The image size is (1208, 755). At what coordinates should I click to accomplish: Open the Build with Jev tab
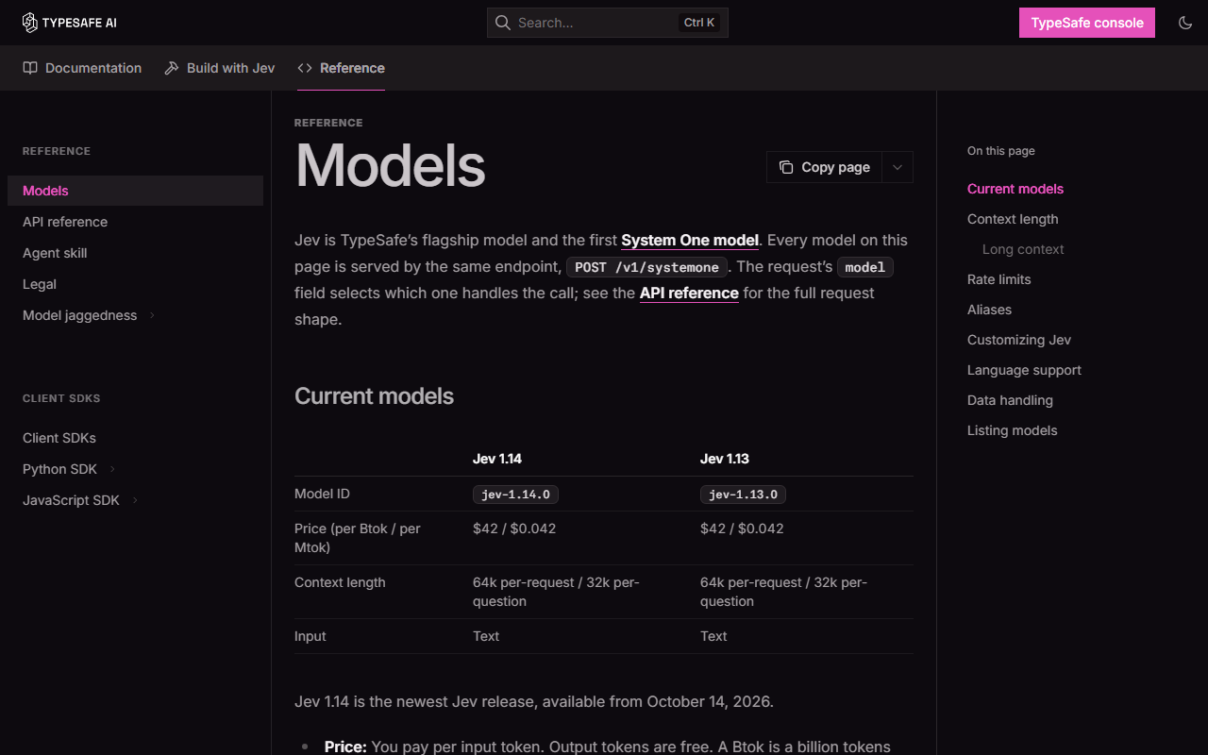[219, 68]
